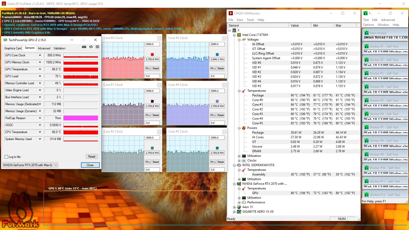The image size is (409, 230).
Task: Expand the Performance node under NVIDIA GPU
Action: coord(239,202)
